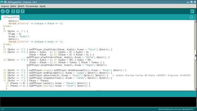Open the Serial Monitor magnifier icon
The height and width of the screenshot is (111, 197).
click(192, 11)
